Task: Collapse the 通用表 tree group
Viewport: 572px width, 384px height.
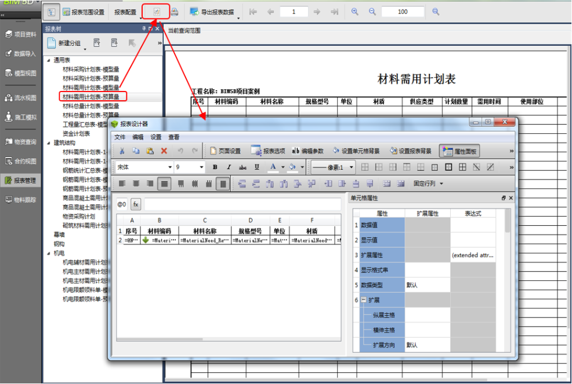Action: (x=49, y=60)
